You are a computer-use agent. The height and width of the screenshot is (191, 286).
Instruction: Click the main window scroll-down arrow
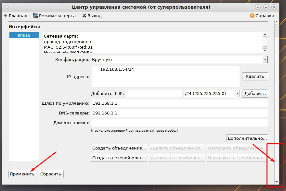[x=277, y=182]
